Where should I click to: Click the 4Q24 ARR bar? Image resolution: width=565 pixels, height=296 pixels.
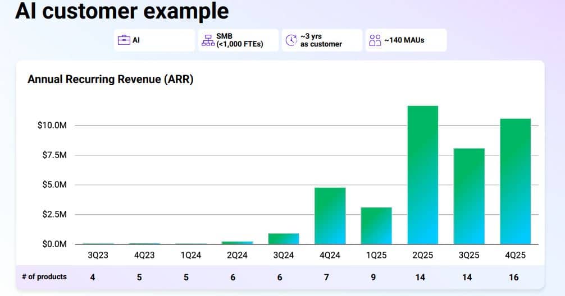pos(330,216)
